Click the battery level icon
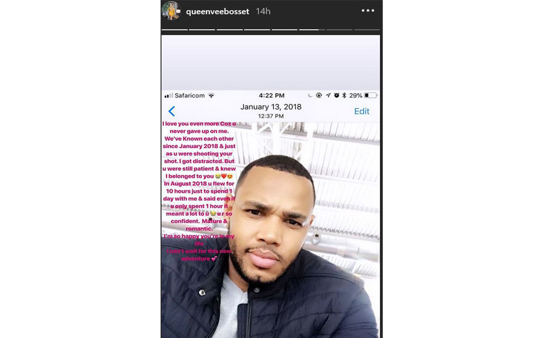542x338 pixels. pos(371,95)
